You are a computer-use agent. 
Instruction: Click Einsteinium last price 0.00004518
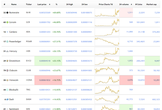(x=45, y=61)
